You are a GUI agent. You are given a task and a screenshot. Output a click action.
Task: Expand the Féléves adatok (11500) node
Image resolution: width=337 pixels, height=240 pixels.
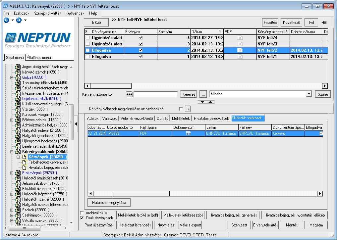(x=12, y=120)
